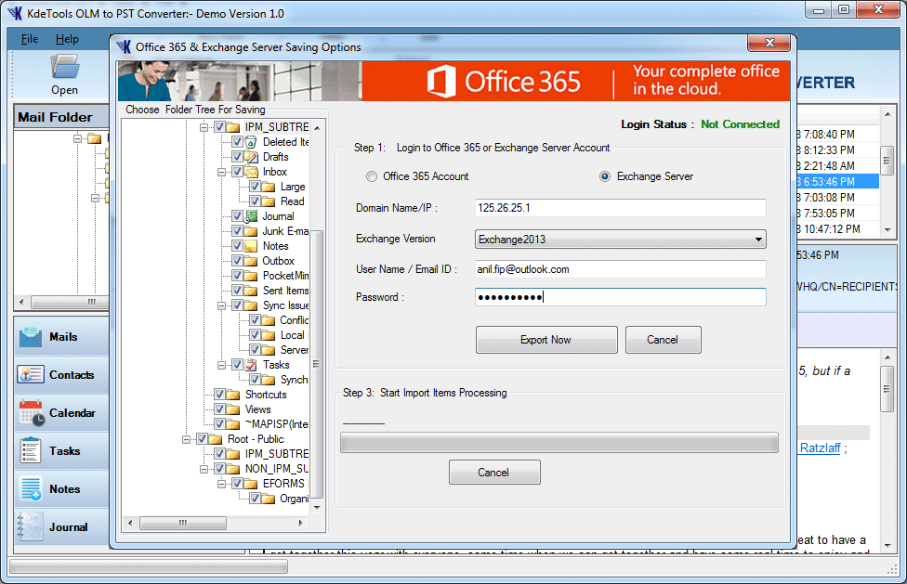The height and width of the screenshot is (584, 907).
Task: Click the import progress bar
Action: click(559, 443)
